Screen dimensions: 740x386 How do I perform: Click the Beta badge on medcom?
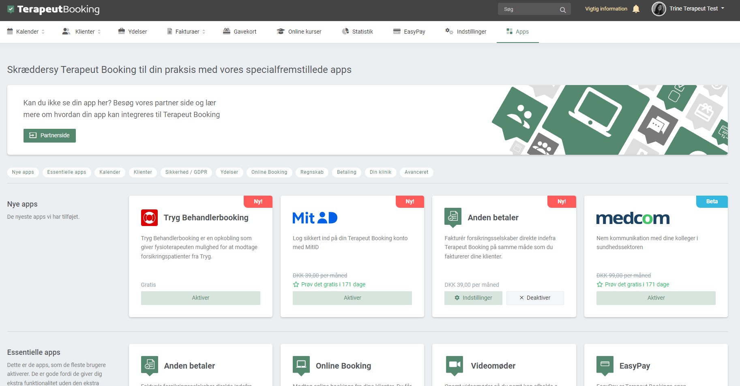712,202
